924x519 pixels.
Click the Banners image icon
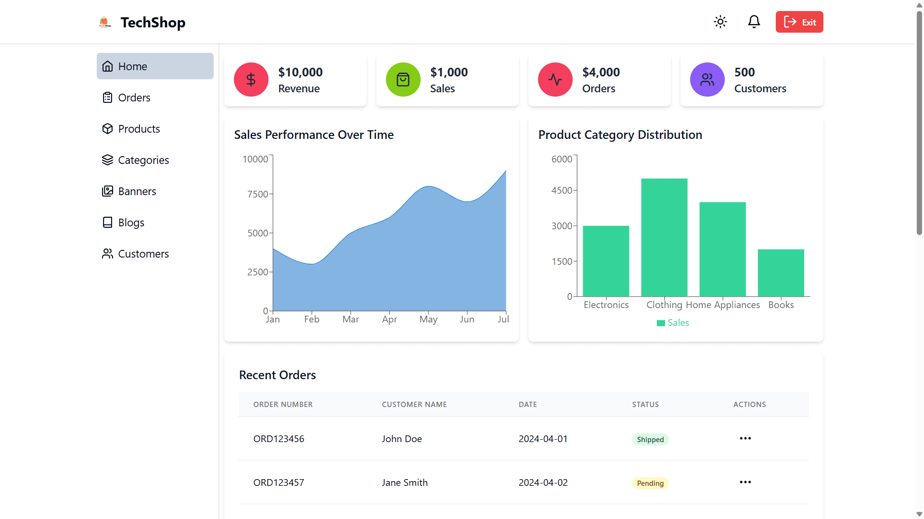click(x=107, y=191)
